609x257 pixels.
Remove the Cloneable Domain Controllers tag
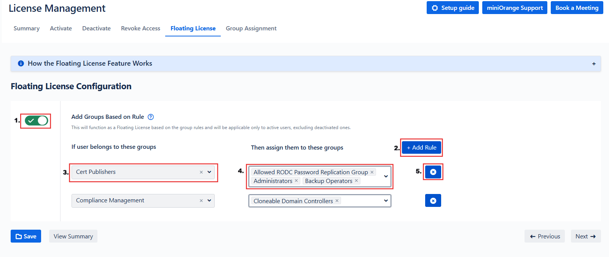click(337, 201)
